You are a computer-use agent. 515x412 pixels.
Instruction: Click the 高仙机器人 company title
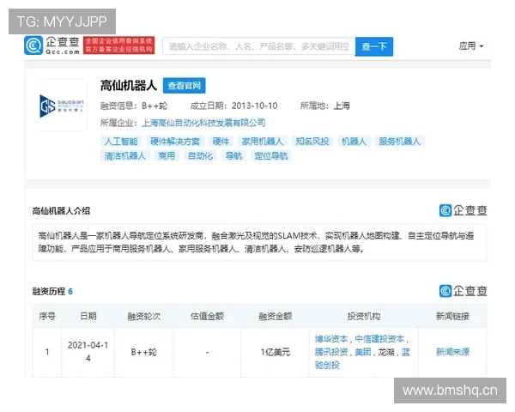click(129, 86)
